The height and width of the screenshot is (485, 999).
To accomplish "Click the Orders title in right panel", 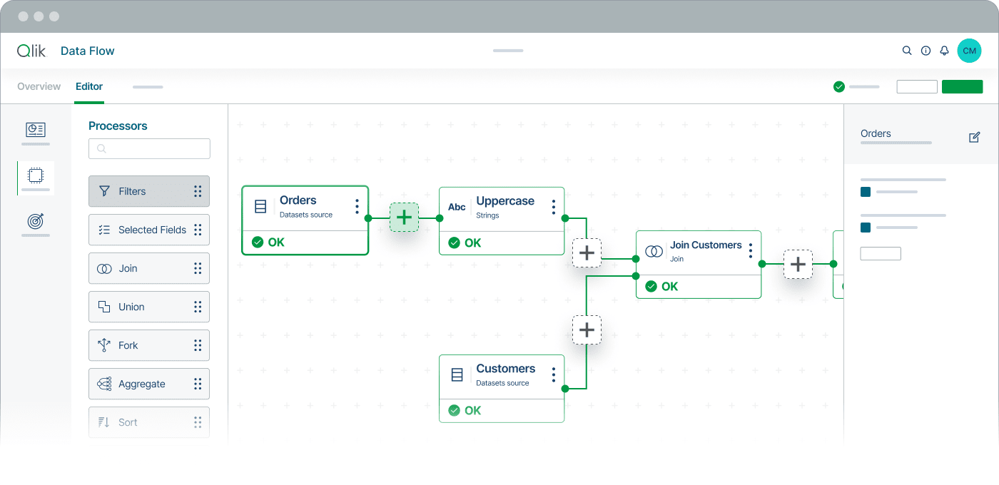I will tap(876, 133).
